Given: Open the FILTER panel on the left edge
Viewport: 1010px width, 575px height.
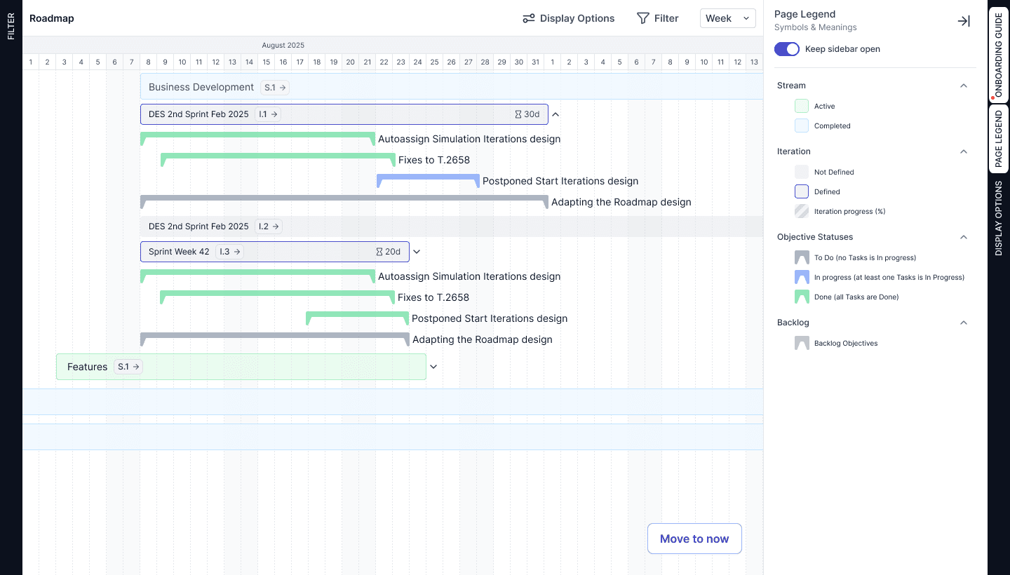Looking at the screenshot, I should [11, 25].
